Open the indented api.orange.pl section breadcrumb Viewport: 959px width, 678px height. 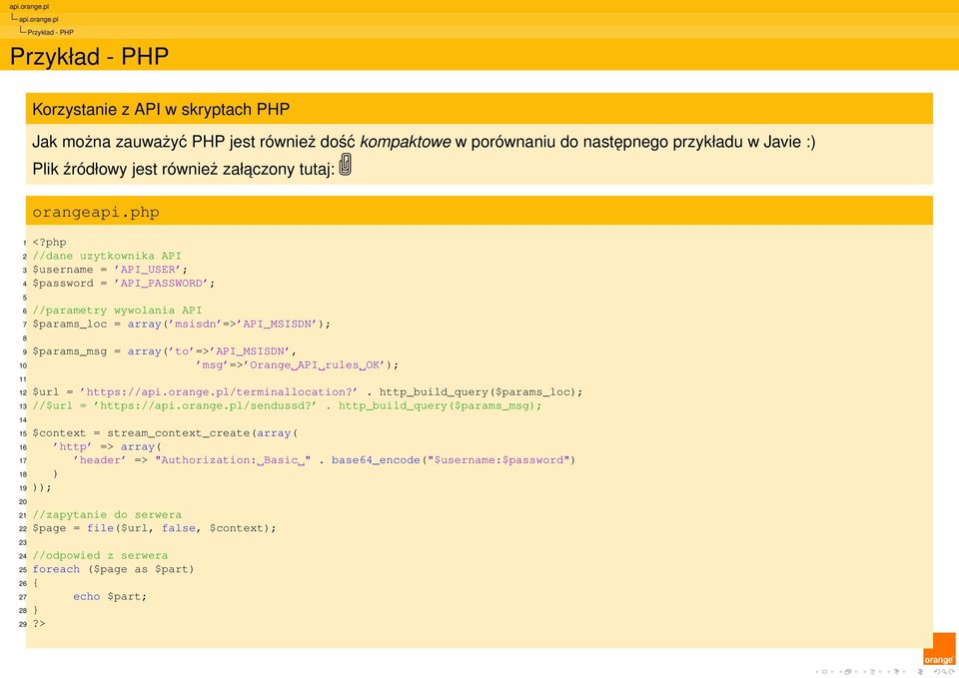[x=39, y=20]
